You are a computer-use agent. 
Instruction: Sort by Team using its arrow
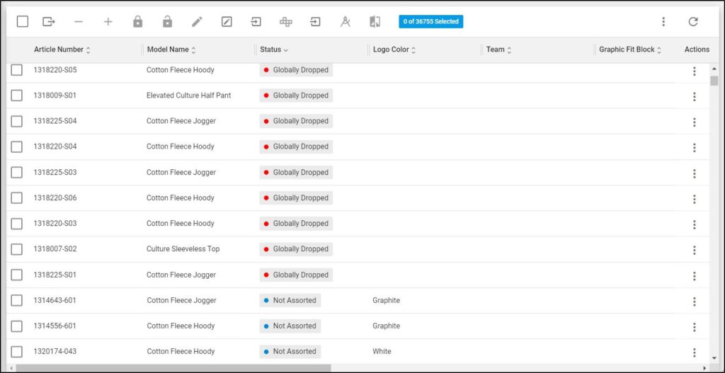pyautogui.click(x=509, y=50)
